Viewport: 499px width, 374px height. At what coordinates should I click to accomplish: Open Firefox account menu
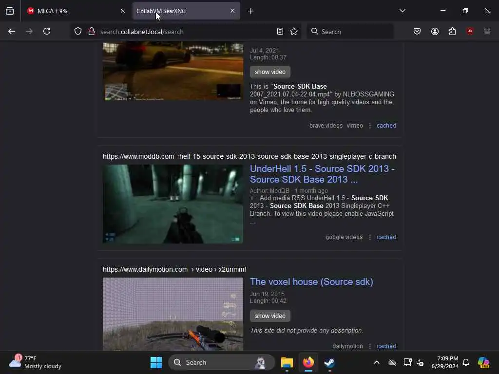pyautogui.click(x=435, y=31)
